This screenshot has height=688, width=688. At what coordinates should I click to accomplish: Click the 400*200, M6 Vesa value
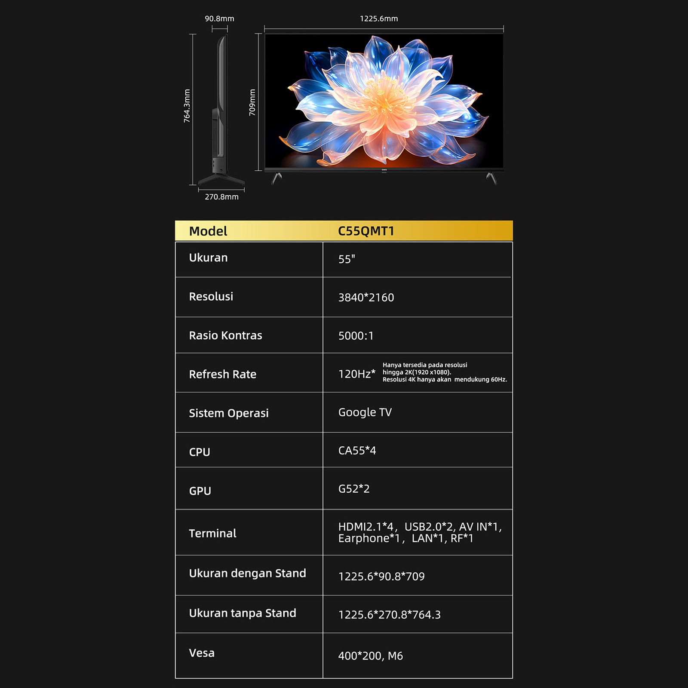(370, 656)
